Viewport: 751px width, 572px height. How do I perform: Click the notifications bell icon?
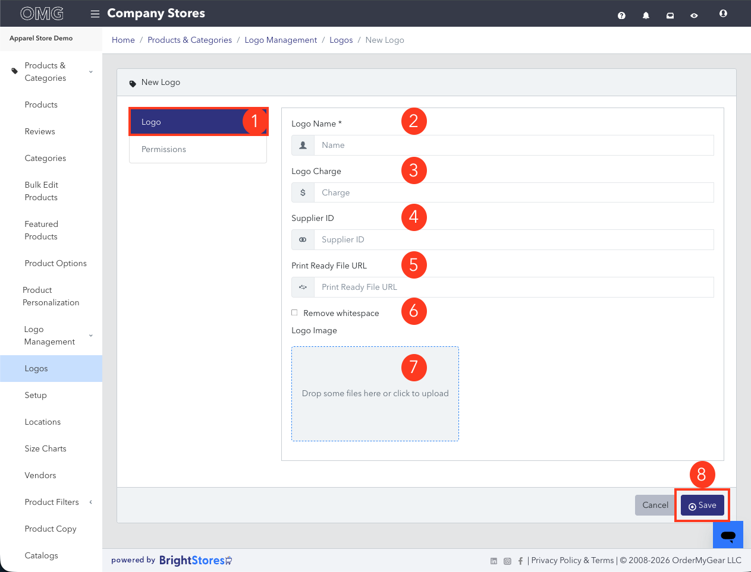(646, 15)
